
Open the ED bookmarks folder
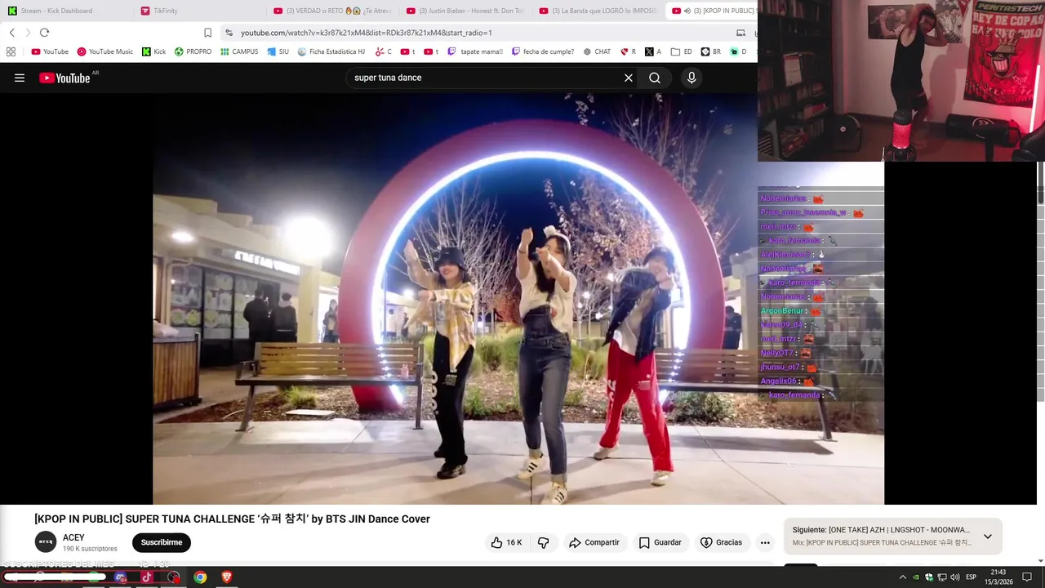(x=681, y=51)
